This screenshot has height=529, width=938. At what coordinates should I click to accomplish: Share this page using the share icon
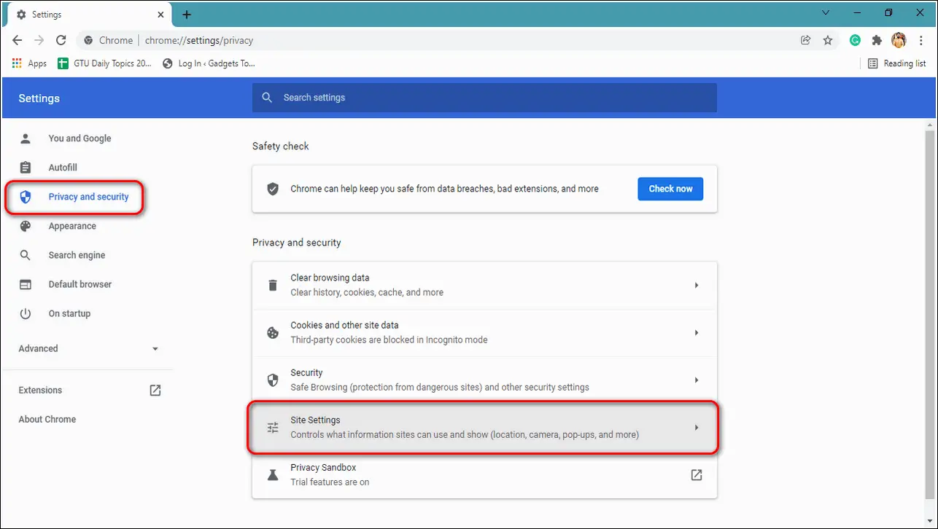click(806, 41)
